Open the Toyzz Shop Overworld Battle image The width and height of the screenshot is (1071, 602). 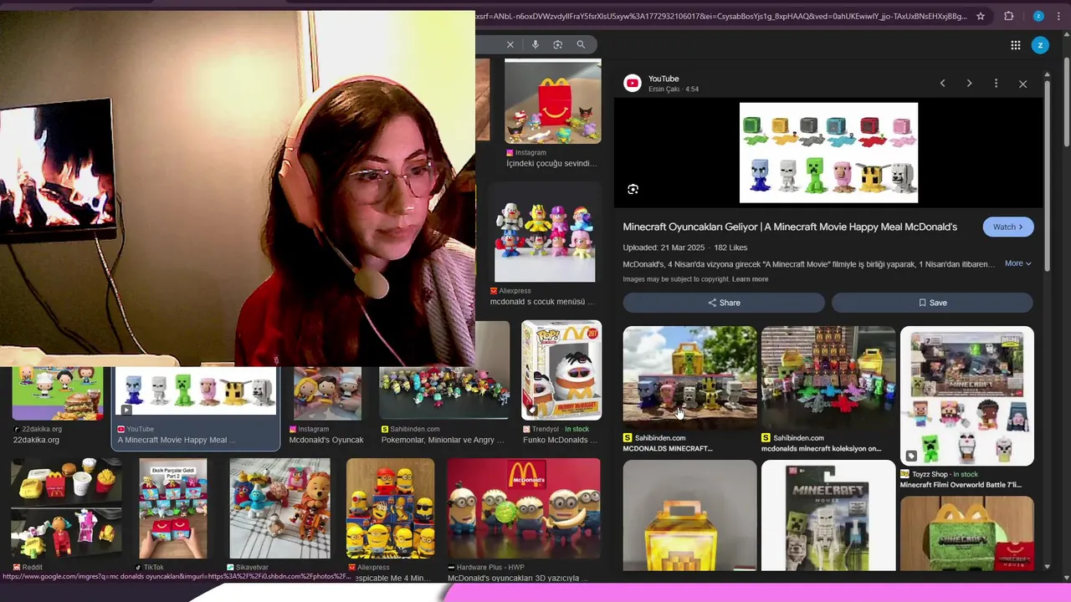(966, 395)
